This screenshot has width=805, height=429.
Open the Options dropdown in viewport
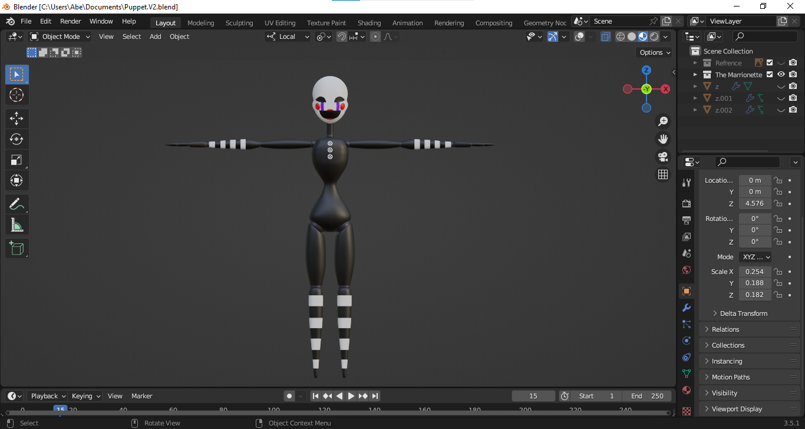[655, 52]
